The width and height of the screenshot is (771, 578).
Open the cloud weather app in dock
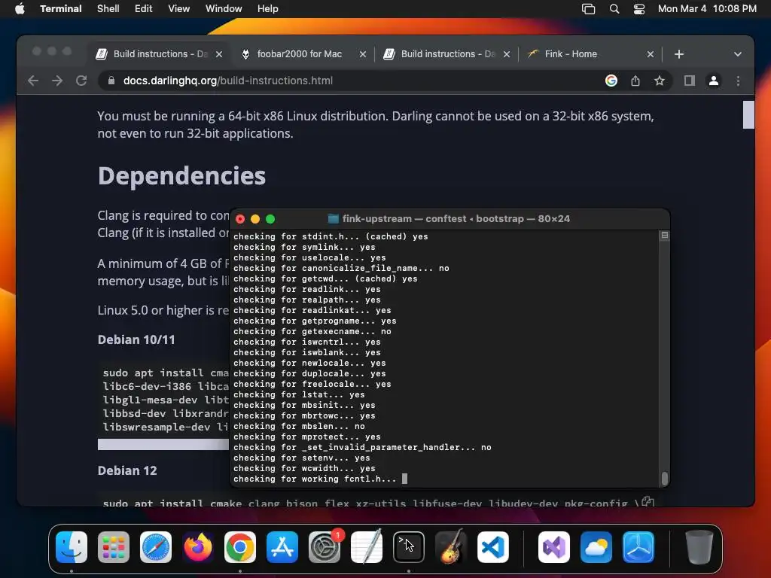pyautogui.click(x=596, y=547)
